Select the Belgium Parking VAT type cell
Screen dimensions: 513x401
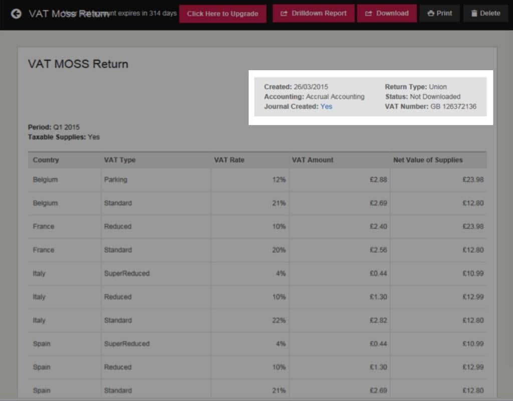[116, 179]
